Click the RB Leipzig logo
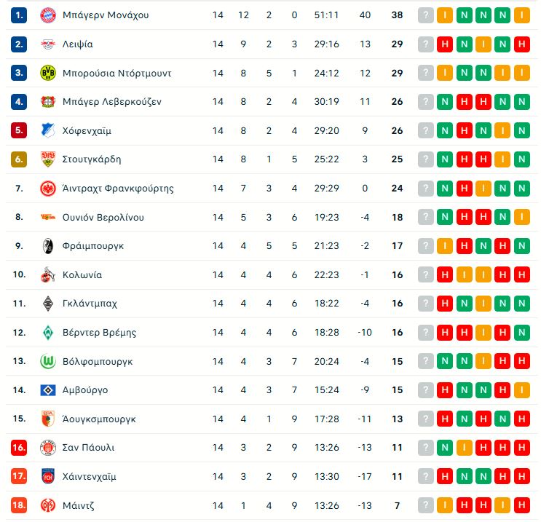541x522 pixels. 47,44
